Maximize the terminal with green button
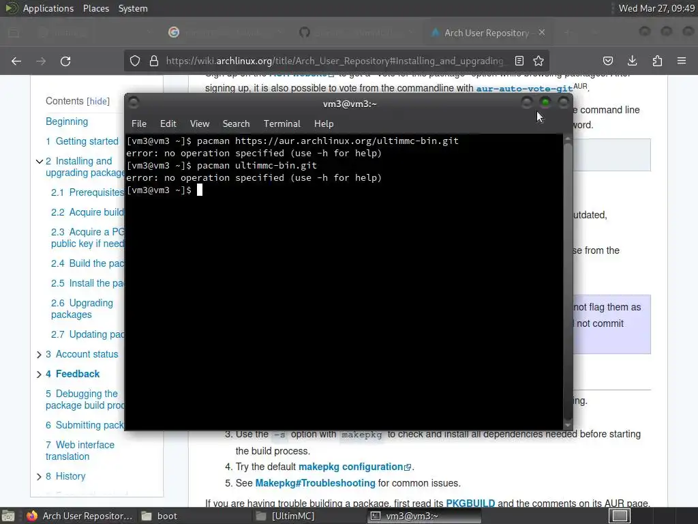This screenshot has height=524, width=698. click(x=545, y=102)
